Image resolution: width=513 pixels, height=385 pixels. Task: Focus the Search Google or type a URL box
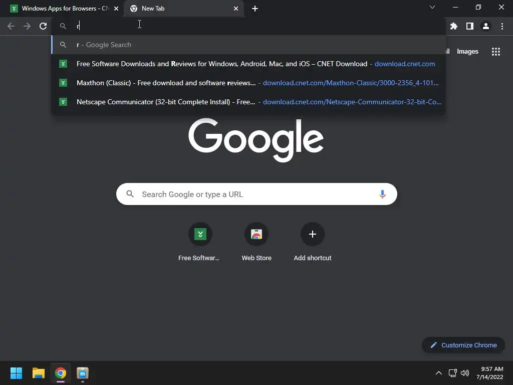point(256,194)
